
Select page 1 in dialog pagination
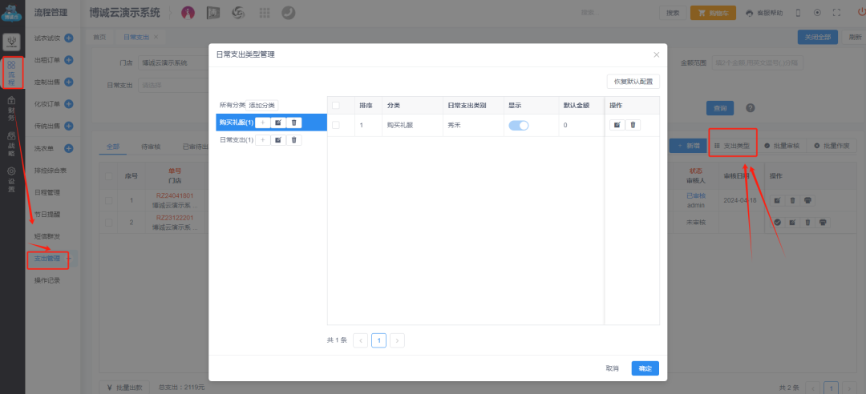point(378,340)
